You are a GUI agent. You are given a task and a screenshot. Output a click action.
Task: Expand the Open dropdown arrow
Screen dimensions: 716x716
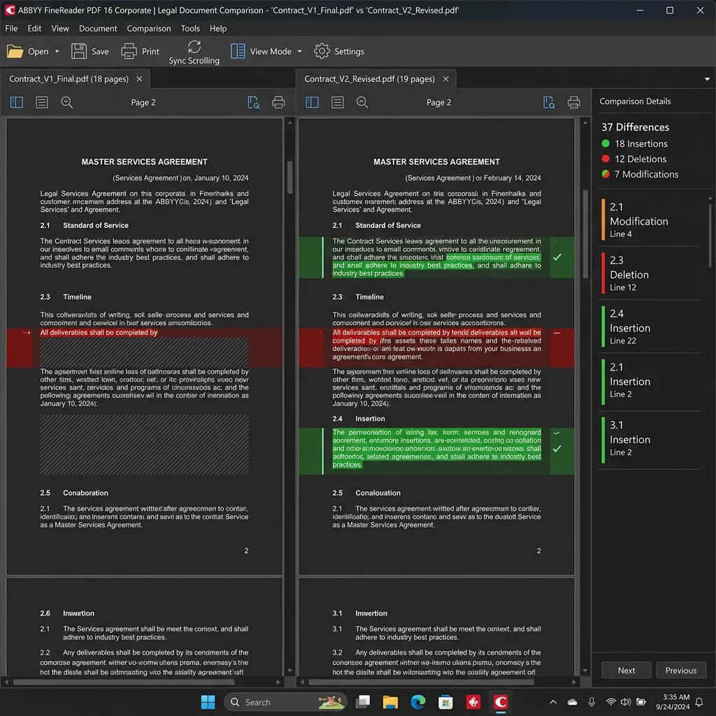(57, 52)
